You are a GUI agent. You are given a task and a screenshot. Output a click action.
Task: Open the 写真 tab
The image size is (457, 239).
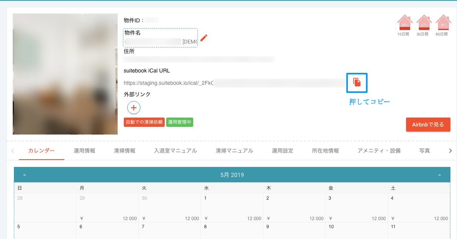[424, 151]
